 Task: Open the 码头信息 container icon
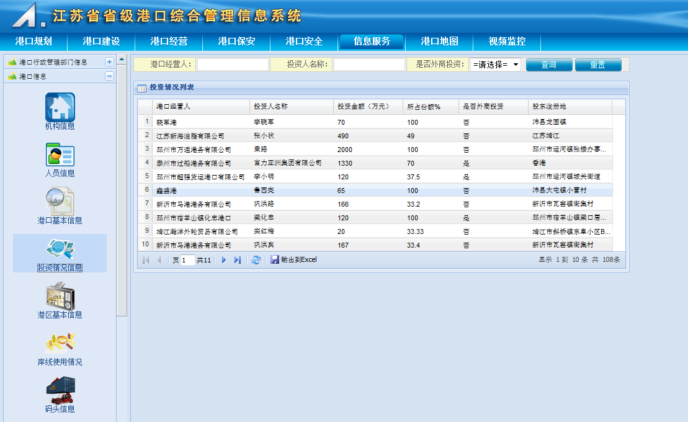60,390
